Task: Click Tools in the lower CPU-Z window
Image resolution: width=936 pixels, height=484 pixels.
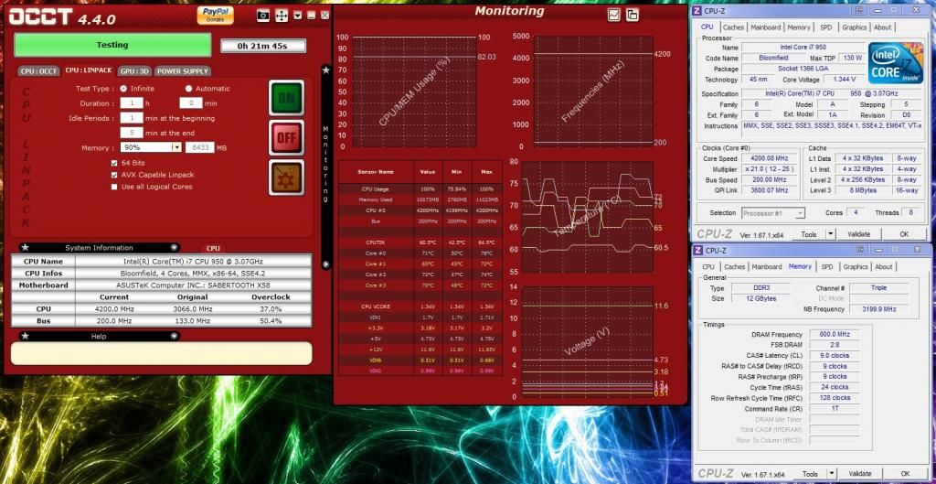Action: [x=809, y=474]
